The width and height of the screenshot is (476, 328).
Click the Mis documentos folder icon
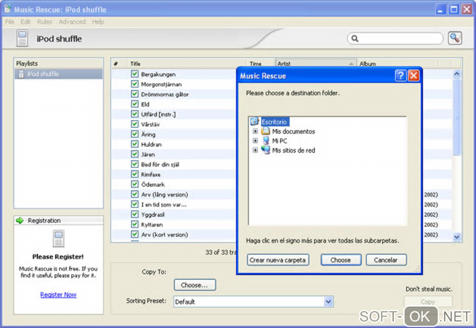266,131
